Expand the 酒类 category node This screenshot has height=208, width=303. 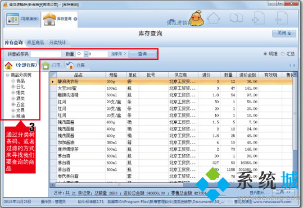coord(13,99)
